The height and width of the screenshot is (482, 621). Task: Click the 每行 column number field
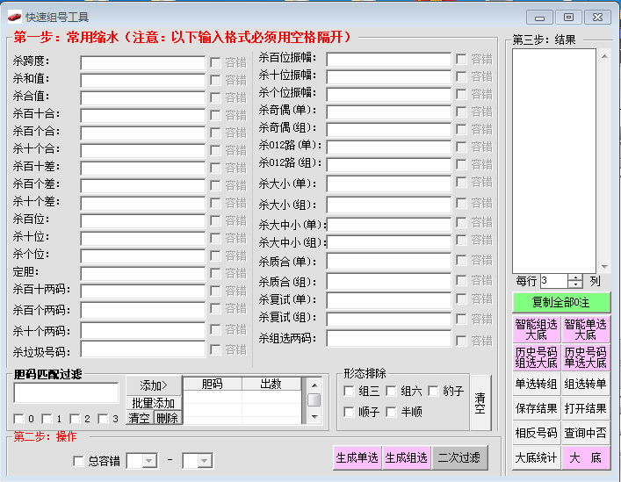coord(555,281)
